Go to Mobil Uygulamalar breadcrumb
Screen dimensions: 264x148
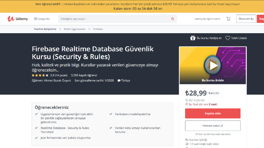(x=75, y=29)
